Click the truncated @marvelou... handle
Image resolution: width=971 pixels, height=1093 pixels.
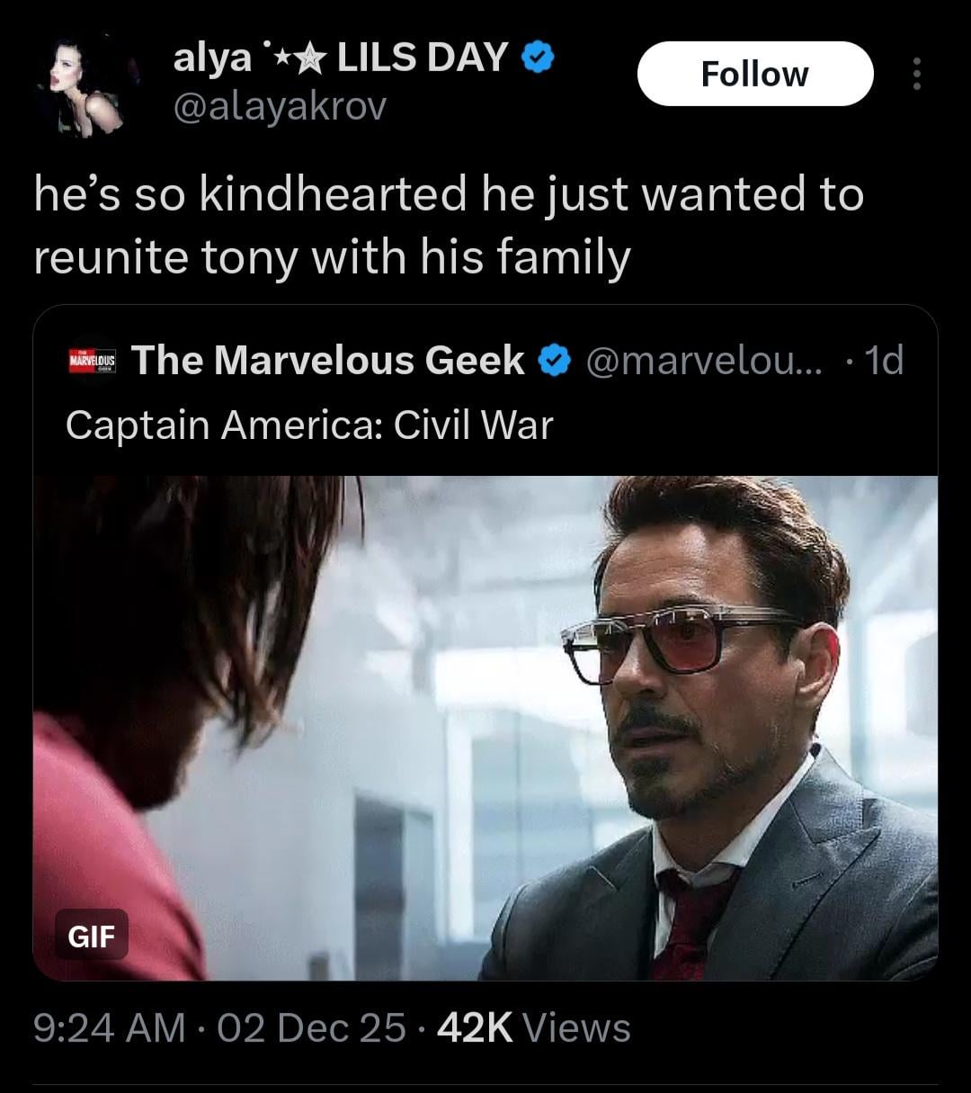tap(703, 362)
